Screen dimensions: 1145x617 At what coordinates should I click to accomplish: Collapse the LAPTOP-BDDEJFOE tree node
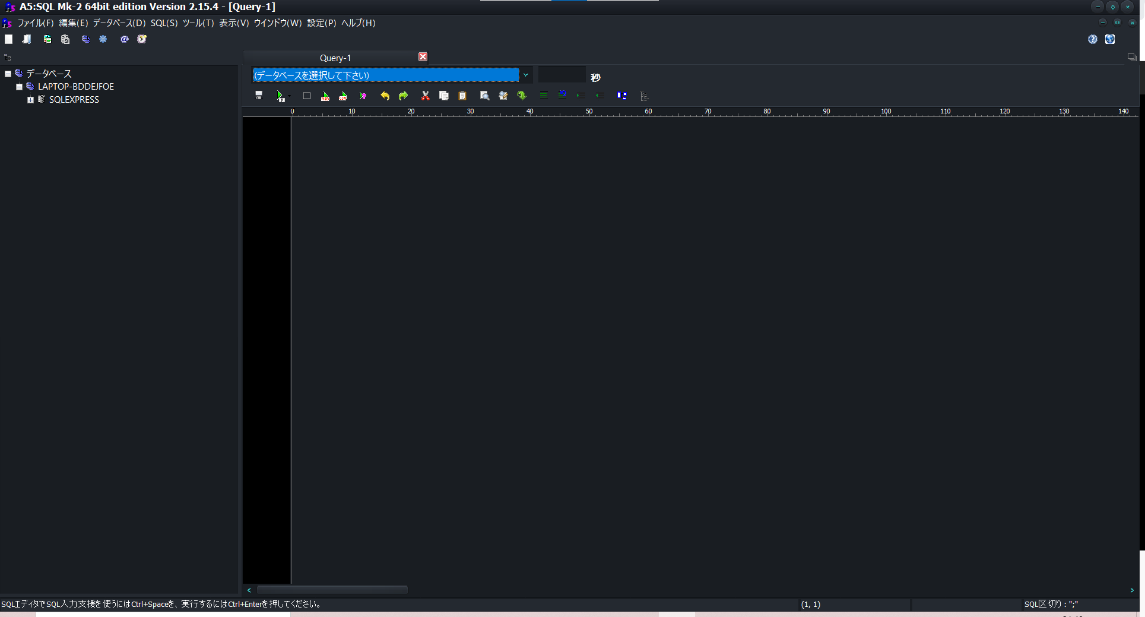coord(19,87)
